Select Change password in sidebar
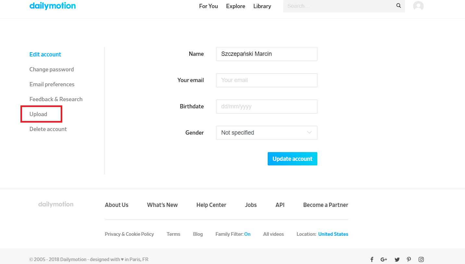The height and width of the screenshot is (264, 465). [52, 69]
